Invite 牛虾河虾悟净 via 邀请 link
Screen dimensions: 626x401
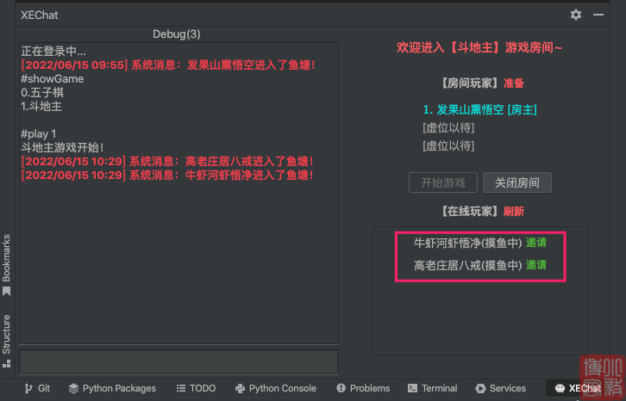[x=535, y=243]
